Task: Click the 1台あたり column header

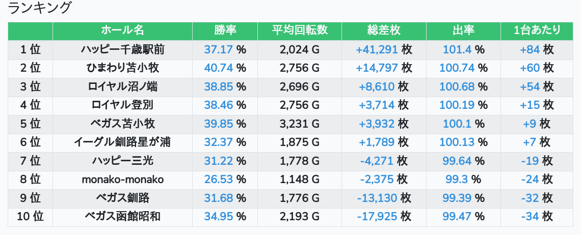Action: (x=537, y=31)
